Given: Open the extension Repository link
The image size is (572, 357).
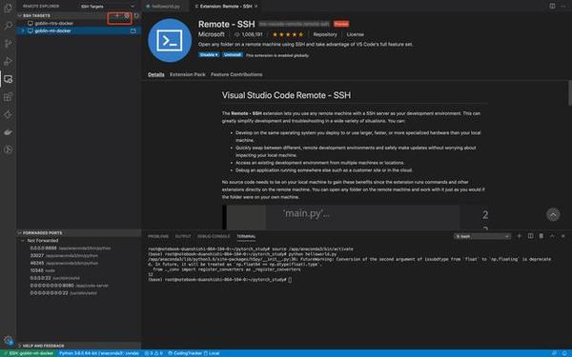Looking at the screenshot, I should (325, 34).
